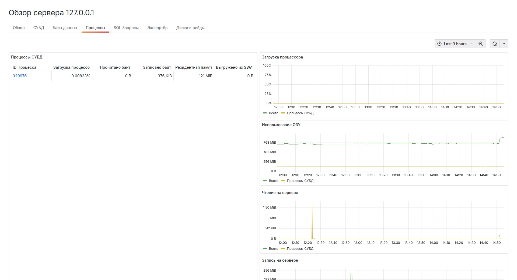Toggle Всего series in Загрузка процессора legend
The height and width of the screenshot is (280, 517).
(273, 113)
